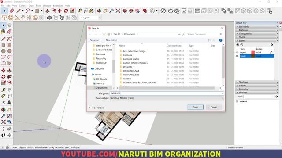Click This PC in the address path
The height and width of the screenshot is (158, 282).
(117, 34)
